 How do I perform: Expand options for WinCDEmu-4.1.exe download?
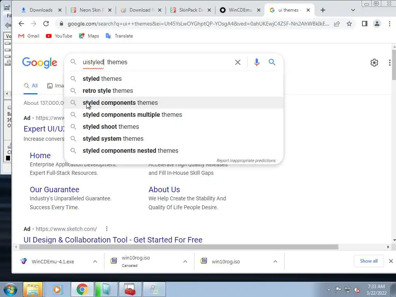click(x=95, y=261)
